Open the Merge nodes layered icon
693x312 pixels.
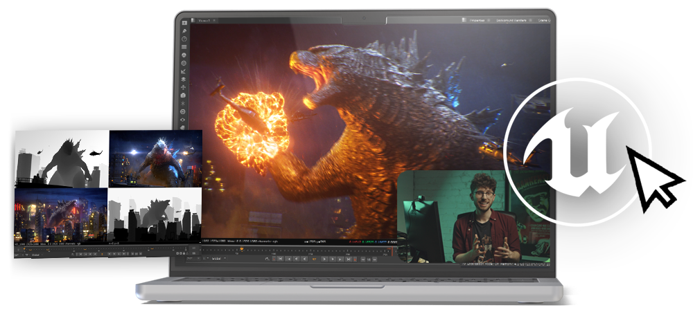pyautogui.click(x=184, y=79)
